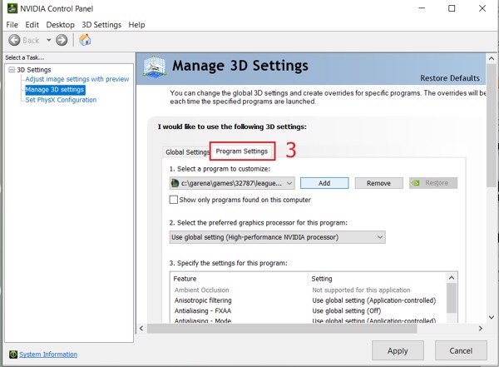Image resolution: width=499 pixels, height=367 pixels.
Task: Open the Desktop menu
Action: pos(60,25)
